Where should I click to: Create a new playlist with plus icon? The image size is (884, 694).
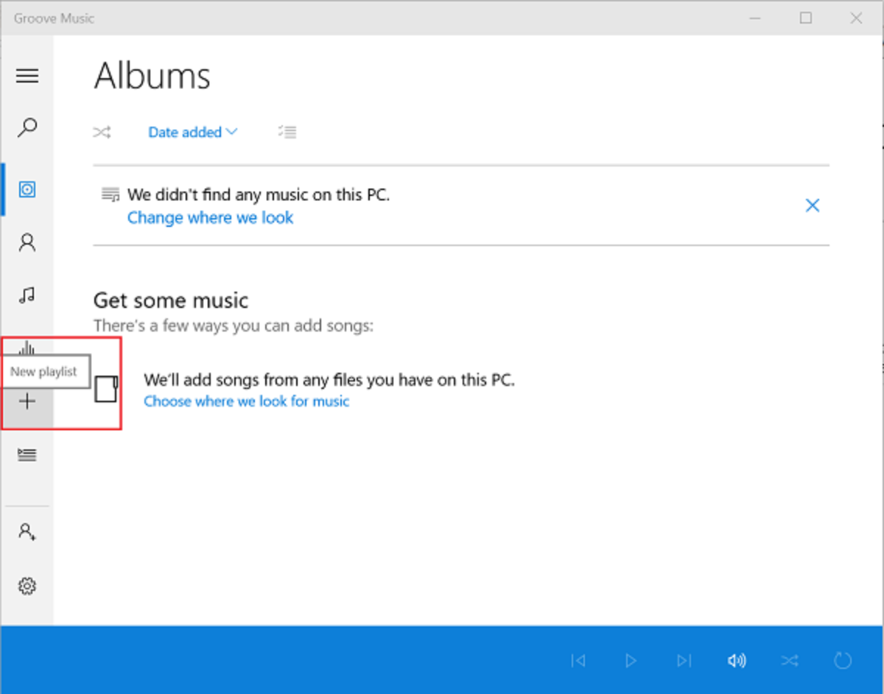27,402
